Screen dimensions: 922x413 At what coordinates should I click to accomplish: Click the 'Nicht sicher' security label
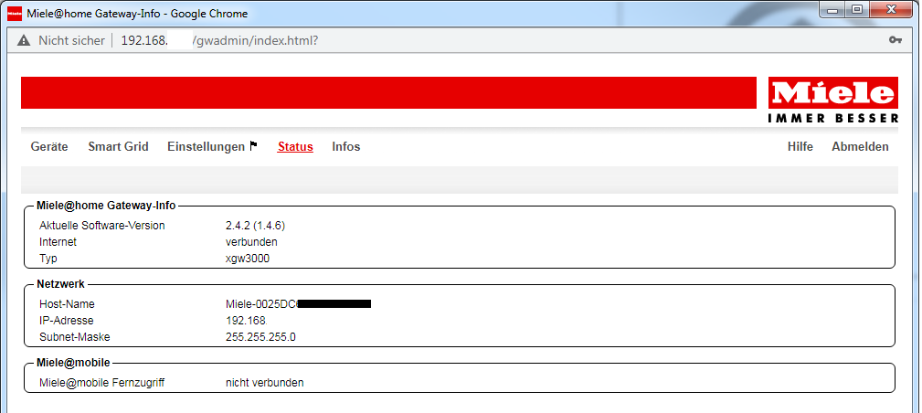point(71,40)
